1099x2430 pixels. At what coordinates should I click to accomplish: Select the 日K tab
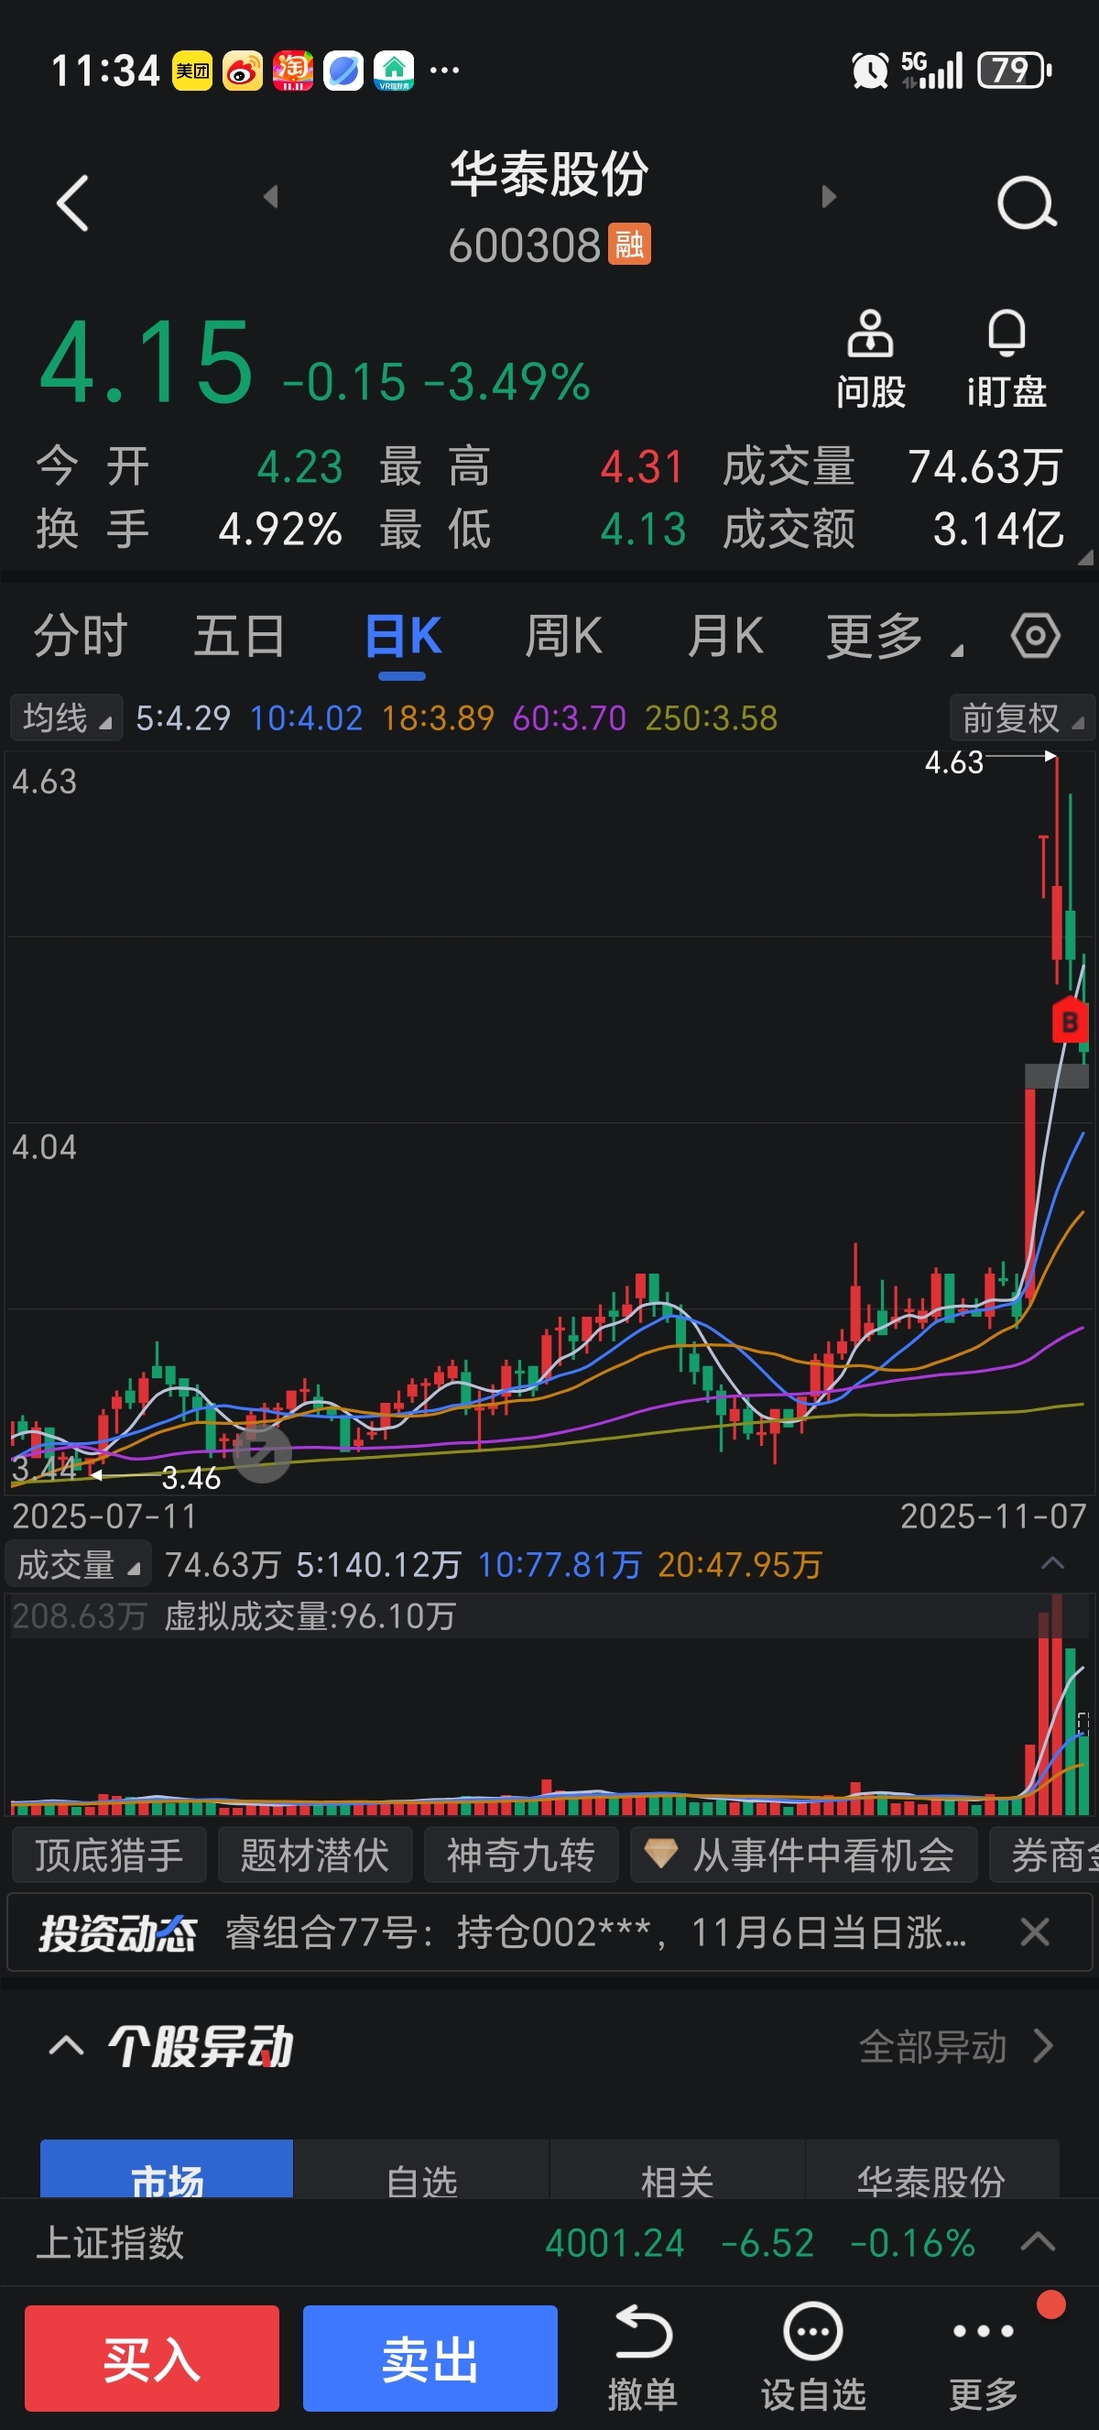pos(402,636)
